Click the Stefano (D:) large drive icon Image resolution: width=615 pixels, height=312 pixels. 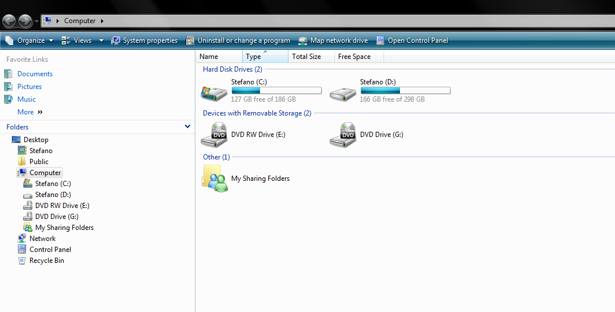(x=343, y=93)
